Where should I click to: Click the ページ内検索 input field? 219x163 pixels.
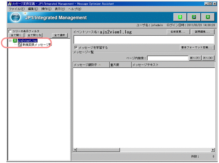tap(168, 58)
